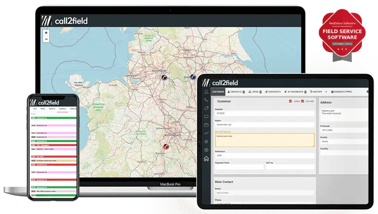Screen dimensions: 378x214
Task: Click the Generate PPM's button
Action: click(x=341, y=92)
